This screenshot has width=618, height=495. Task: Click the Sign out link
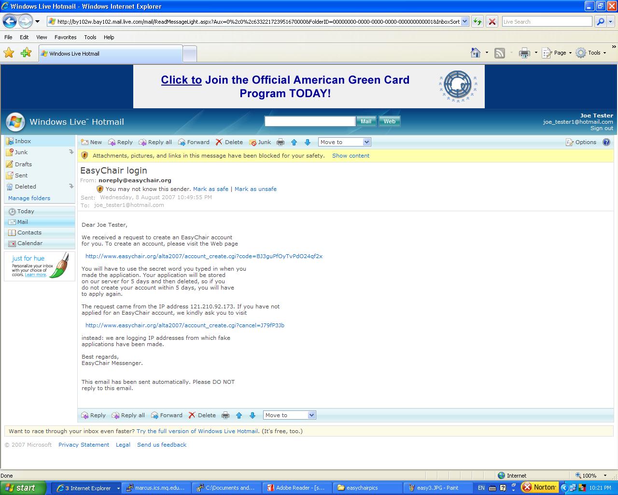click(602, 128)
